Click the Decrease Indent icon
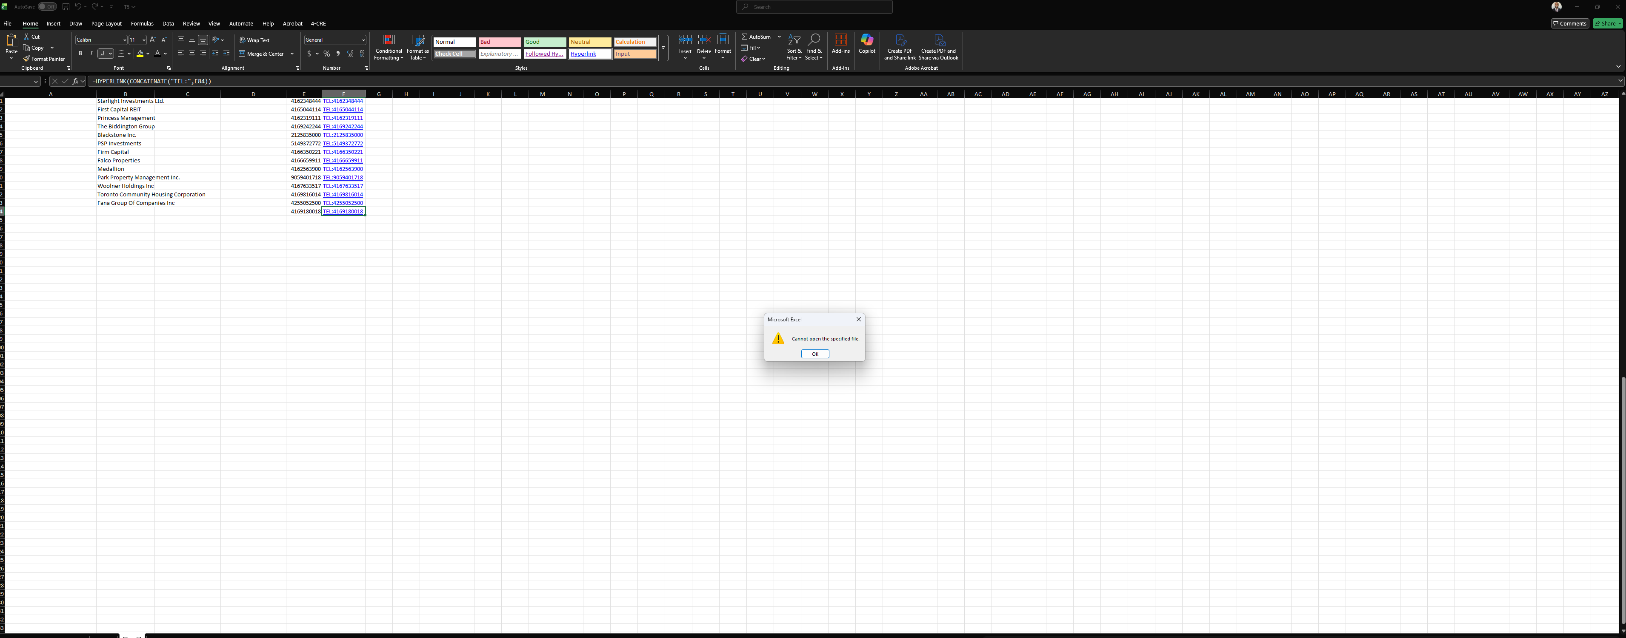 point(215,54)
